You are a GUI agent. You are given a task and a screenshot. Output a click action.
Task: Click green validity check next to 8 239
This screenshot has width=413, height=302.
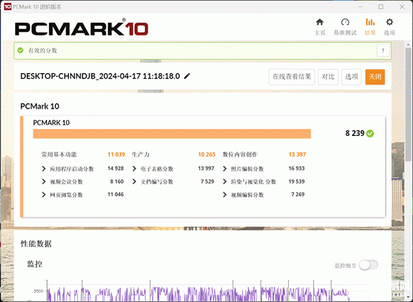coord(370,134)
